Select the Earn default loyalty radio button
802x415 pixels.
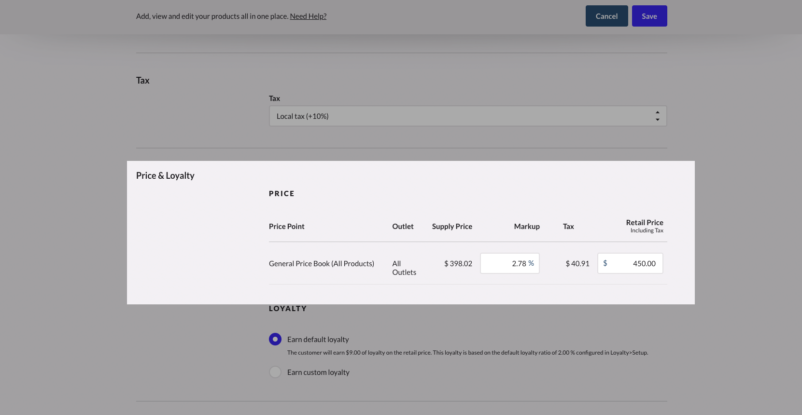point(275,339)
